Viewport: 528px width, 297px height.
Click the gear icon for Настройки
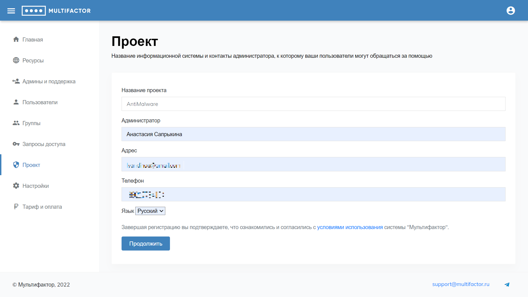16,186
